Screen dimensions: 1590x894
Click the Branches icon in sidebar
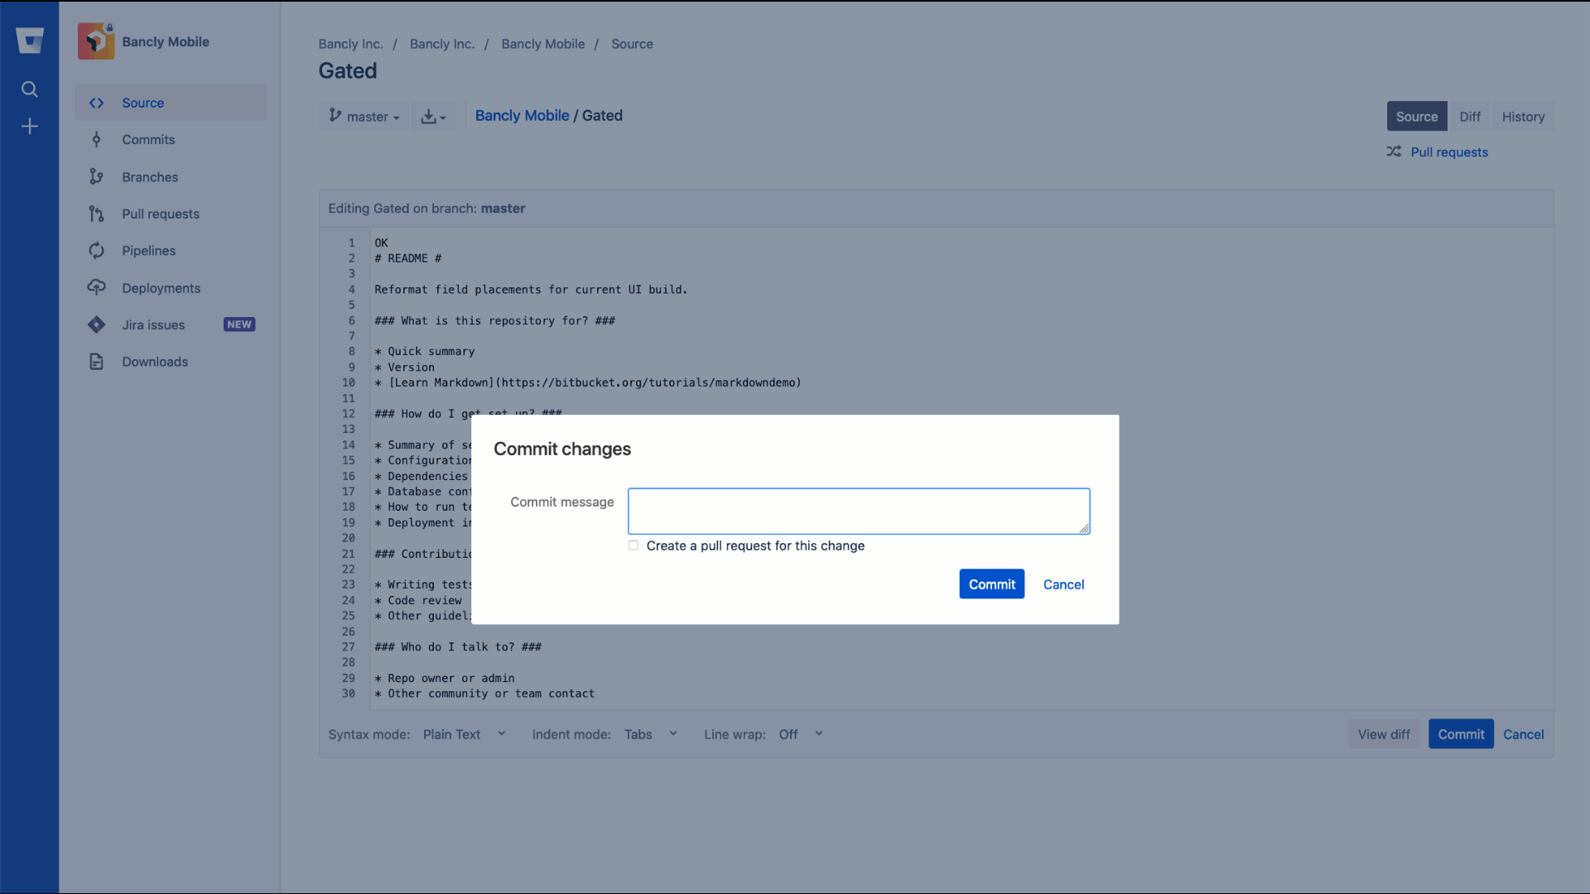click(x=97, y=175)
